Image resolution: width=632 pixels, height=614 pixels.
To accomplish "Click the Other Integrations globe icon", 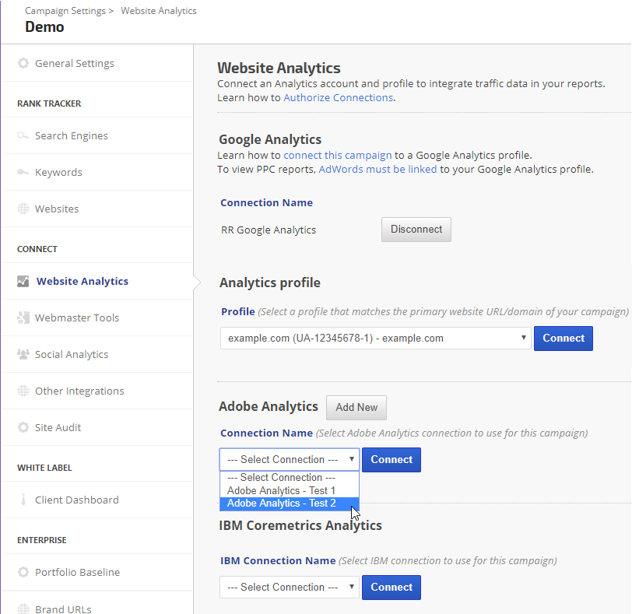I will (23, 391).
